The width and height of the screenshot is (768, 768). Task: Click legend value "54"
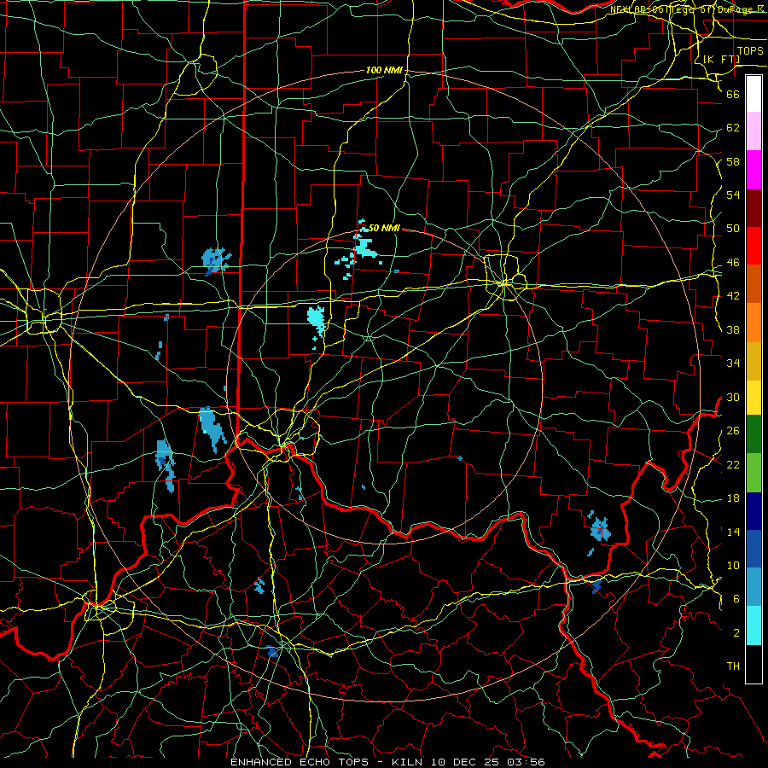pyautogui.click(x=733, y=195)
